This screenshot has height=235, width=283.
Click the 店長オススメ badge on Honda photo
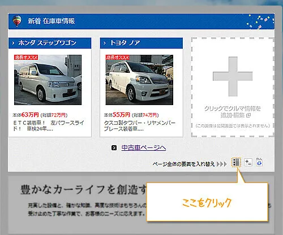coord(26,57)
